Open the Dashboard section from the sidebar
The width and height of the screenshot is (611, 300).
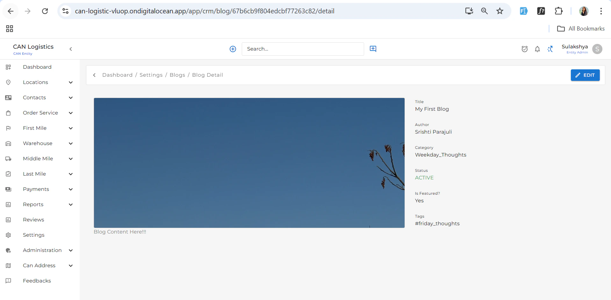[37, 67]
